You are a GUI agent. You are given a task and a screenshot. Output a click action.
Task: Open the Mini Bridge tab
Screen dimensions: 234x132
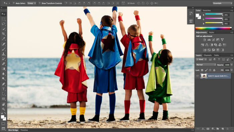point(13,130)
